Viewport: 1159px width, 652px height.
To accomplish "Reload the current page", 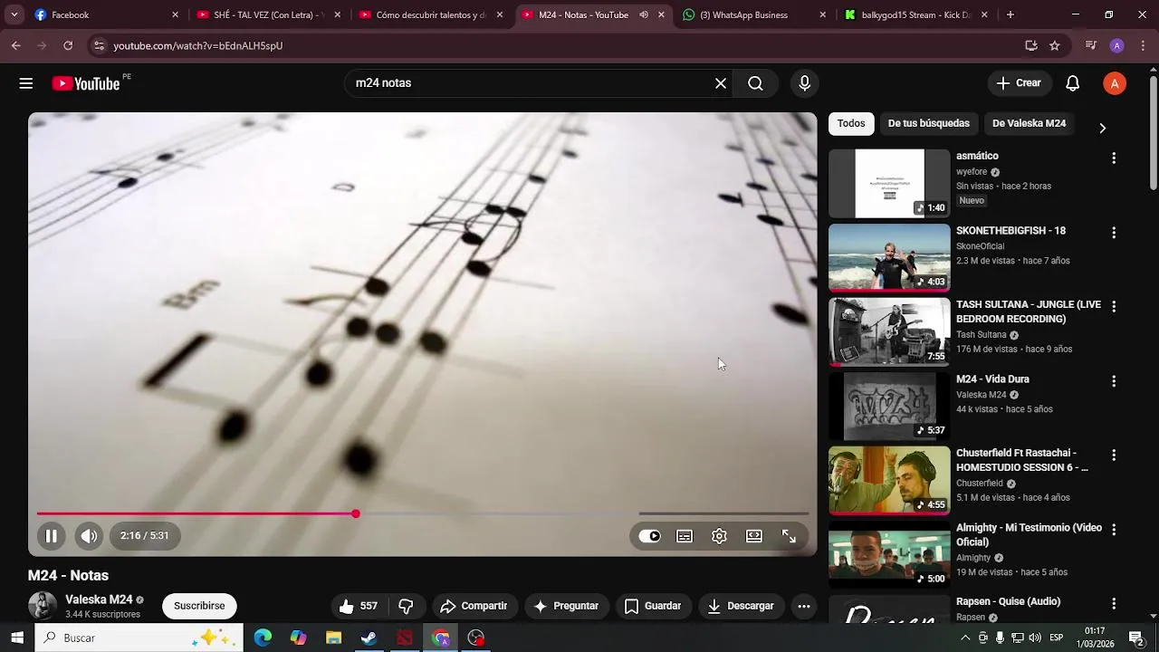I will click(68, 45).
